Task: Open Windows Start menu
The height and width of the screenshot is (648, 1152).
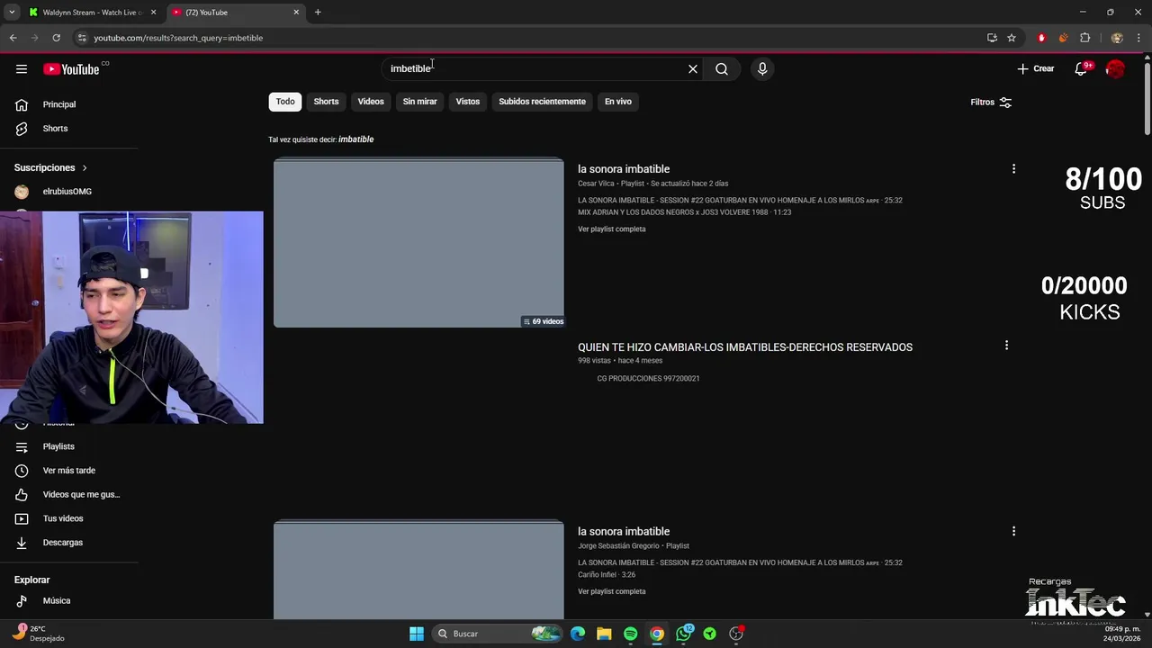Action: pyautogui.click(x=417, y=634)
